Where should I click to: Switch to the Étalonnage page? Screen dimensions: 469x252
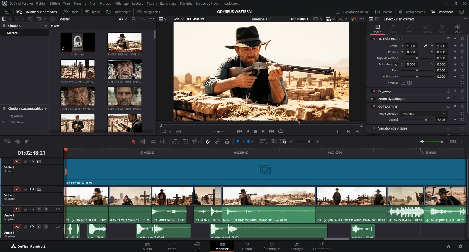(x=272, y=246)
